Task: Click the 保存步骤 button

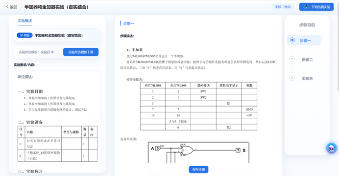Action: click(198, 170)
